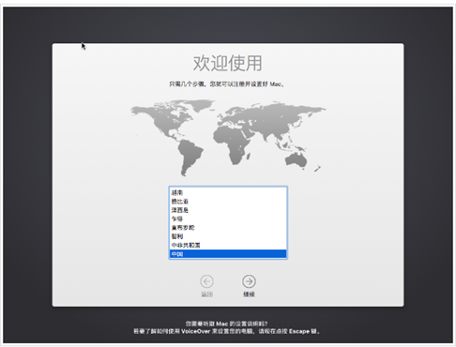Select 中非共和国 in the country list

228,245
